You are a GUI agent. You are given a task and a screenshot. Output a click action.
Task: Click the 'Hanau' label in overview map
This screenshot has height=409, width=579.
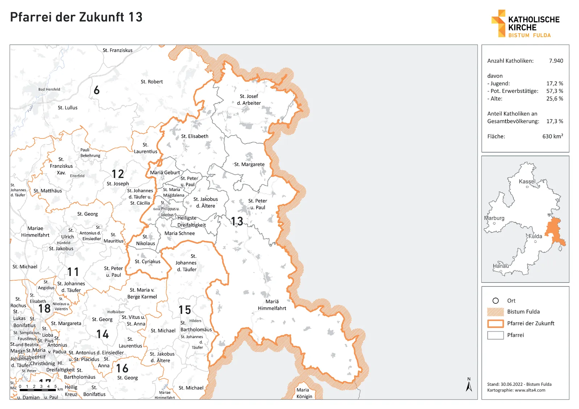[501, 266]
